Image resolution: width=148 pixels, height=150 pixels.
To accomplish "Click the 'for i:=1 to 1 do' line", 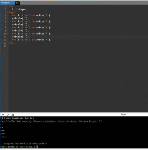I will click(x=32, y=15).
